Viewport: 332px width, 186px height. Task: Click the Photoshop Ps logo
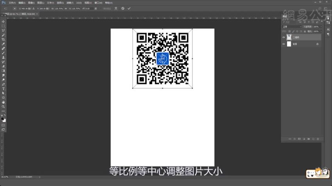click(4, 3)
